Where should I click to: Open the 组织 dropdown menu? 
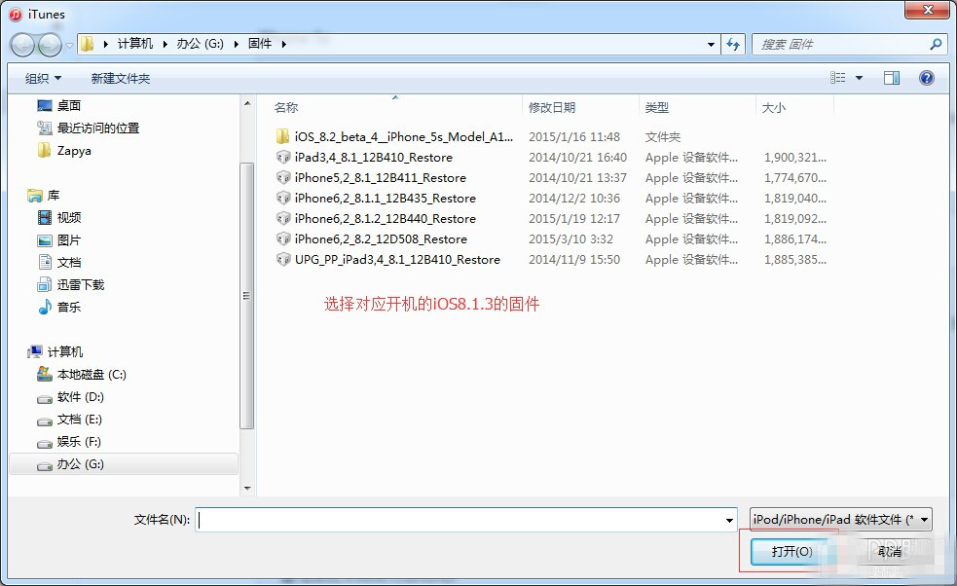(x=41, y=77)
